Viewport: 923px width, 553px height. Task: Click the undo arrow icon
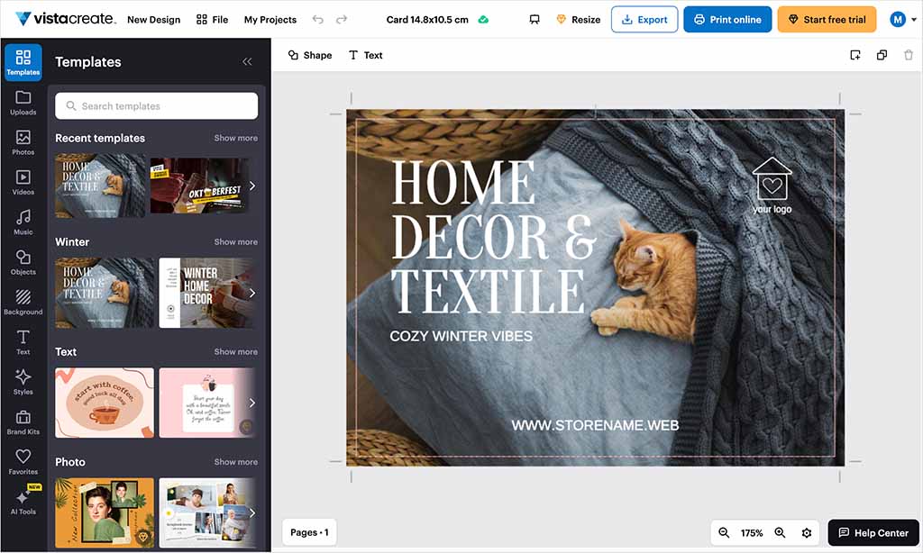coord(317,19)
